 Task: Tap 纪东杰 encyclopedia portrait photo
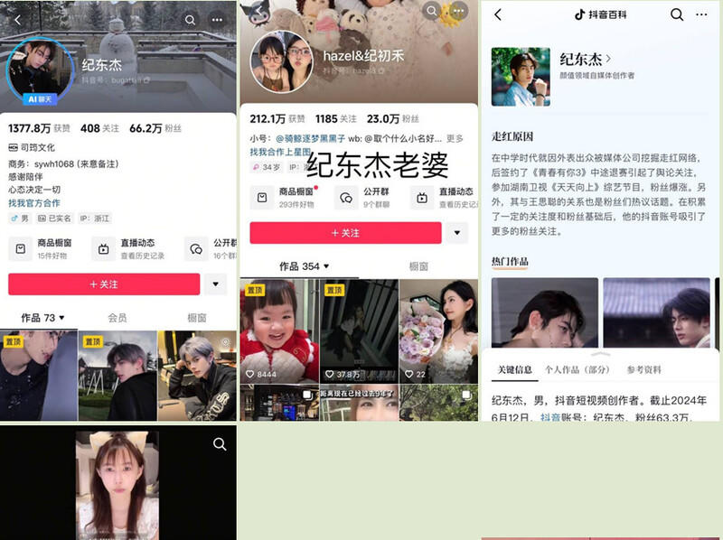tap(521, 77)
